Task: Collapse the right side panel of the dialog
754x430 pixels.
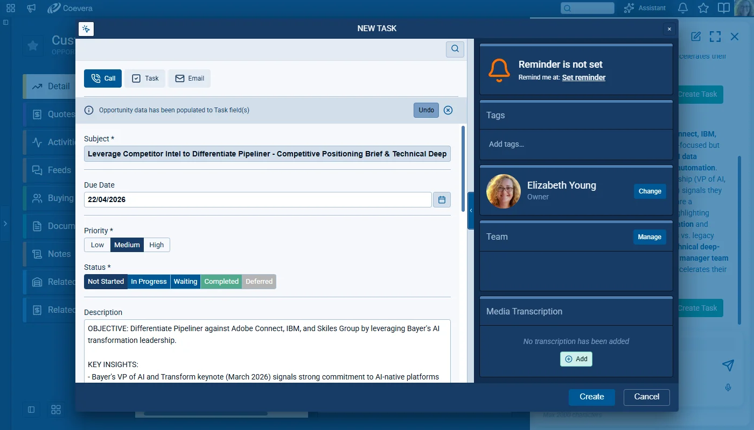Action: (471, 211)
